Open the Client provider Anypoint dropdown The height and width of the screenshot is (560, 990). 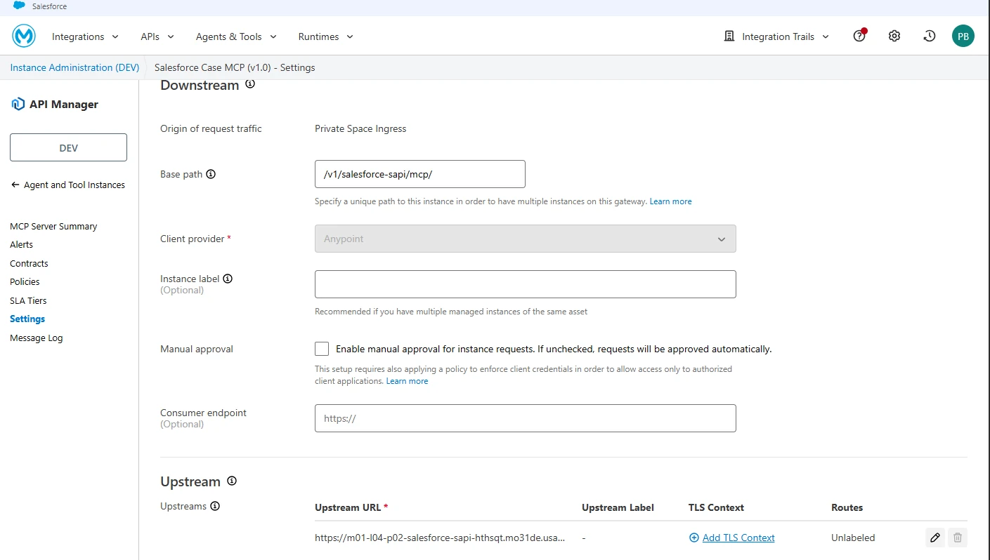pyautogui.click(x=526, y=239)
